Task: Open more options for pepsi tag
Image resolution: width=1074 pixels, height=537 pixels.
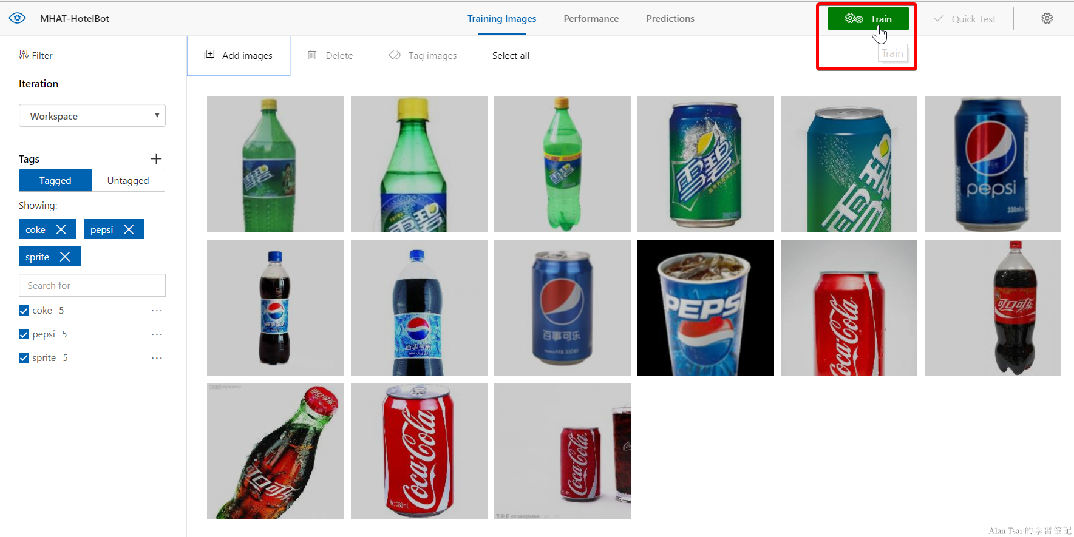Action: click(157, 334)
